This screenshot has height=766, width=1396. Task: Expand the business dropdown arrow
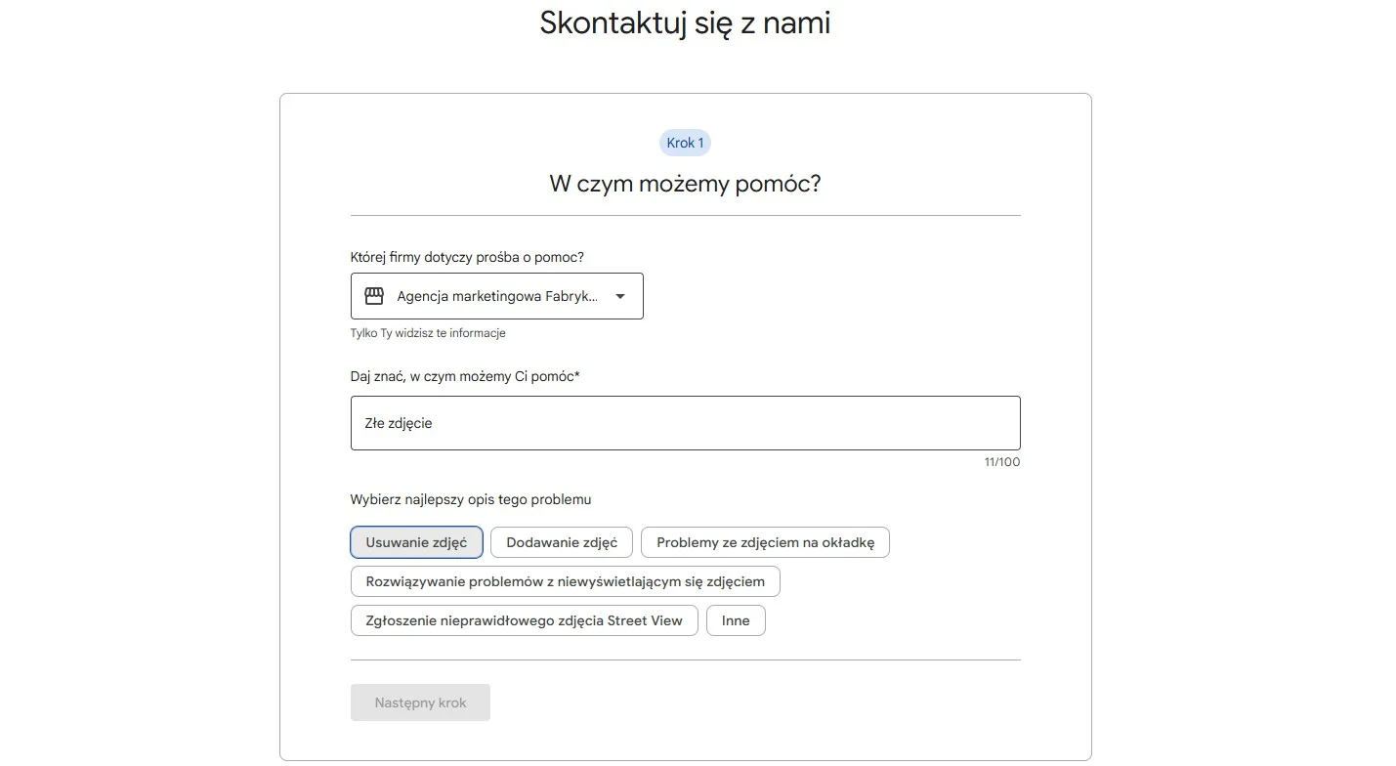(620, 296)
